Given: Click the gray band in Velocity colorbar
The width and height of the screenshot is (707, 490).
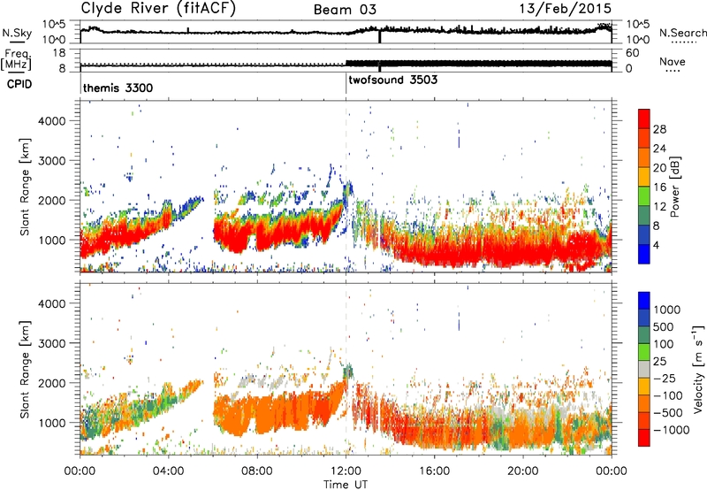Looking at the screenshot, I should click(644, 369).
